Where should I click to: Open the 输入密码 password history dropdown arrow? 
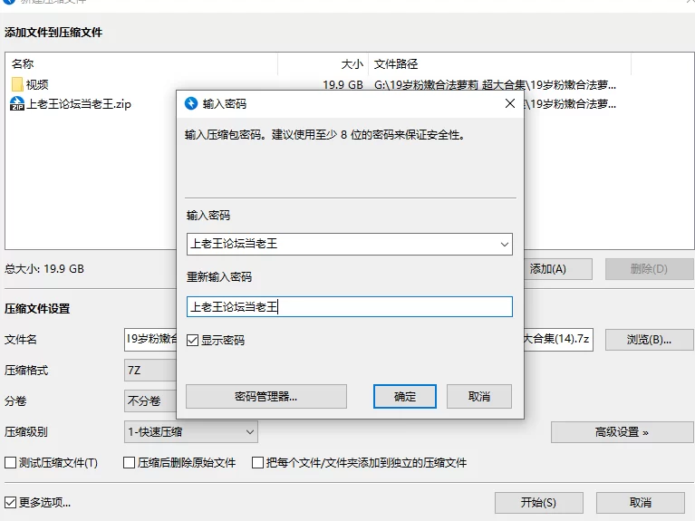[x=505, y=245]
